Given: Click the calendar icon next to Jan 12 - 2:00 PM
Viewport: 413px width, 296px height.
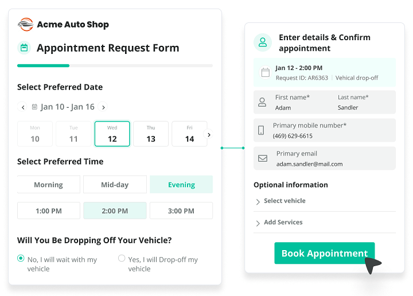Looking at the screenshot, I should (265, 72).
